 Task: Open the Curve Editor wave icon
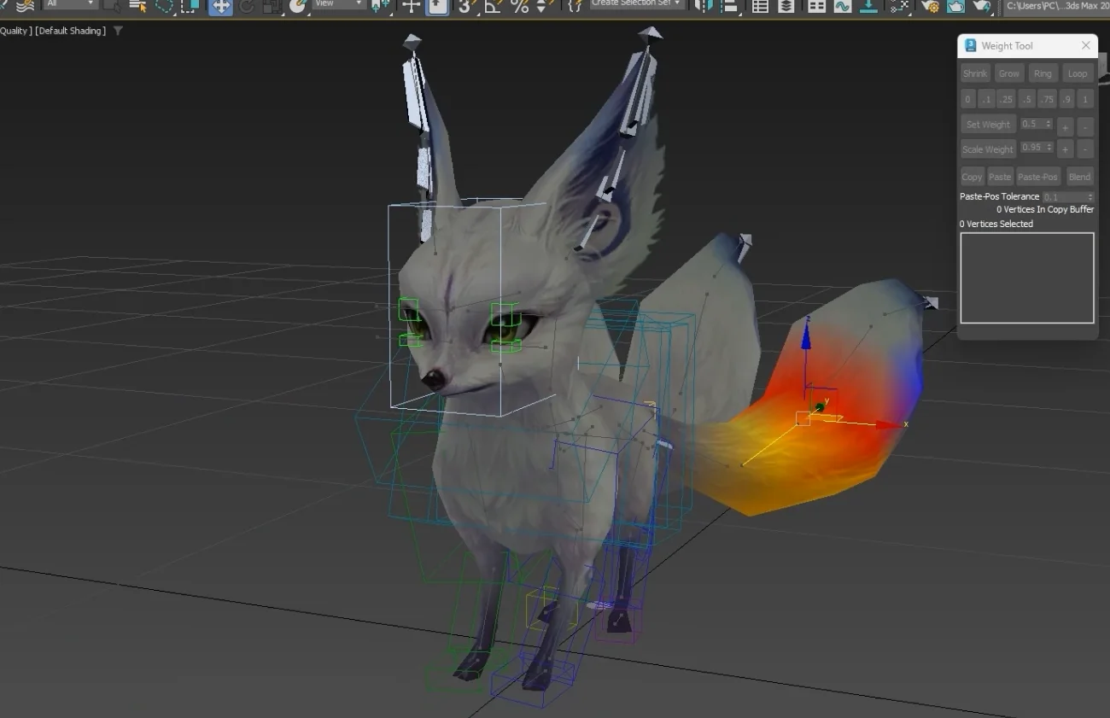(843, 6)
